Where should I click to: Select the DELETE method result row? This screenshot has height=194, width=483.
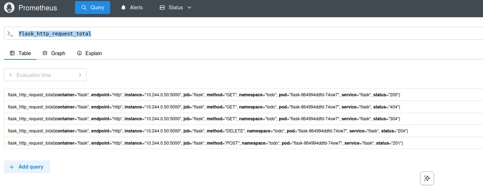point(244,131)
